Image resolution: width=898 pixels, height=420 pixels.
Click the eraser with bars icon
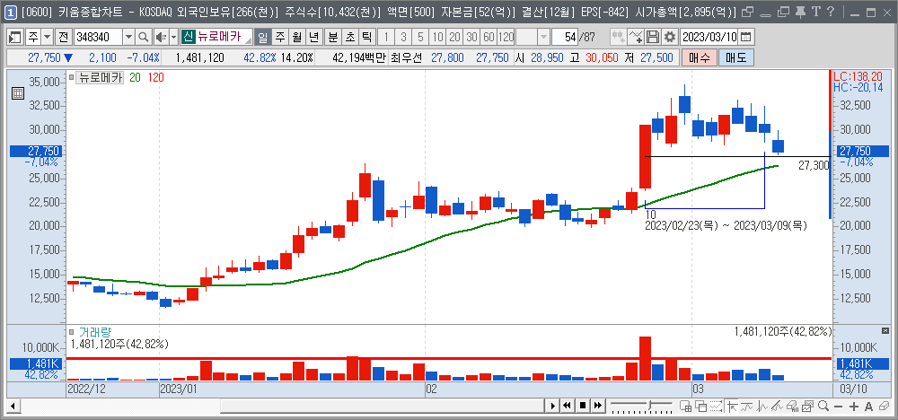(x=793, y=406)
